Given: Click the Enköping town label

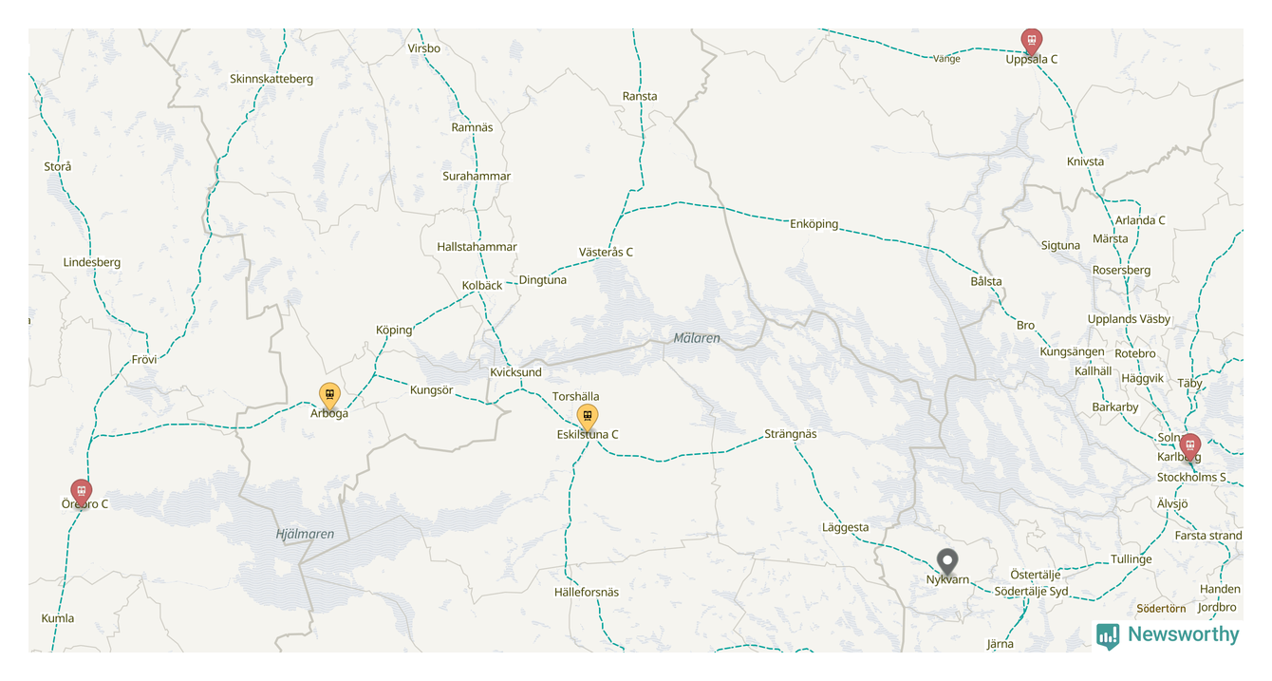Looking at the screenshot, I should (814, 224).
